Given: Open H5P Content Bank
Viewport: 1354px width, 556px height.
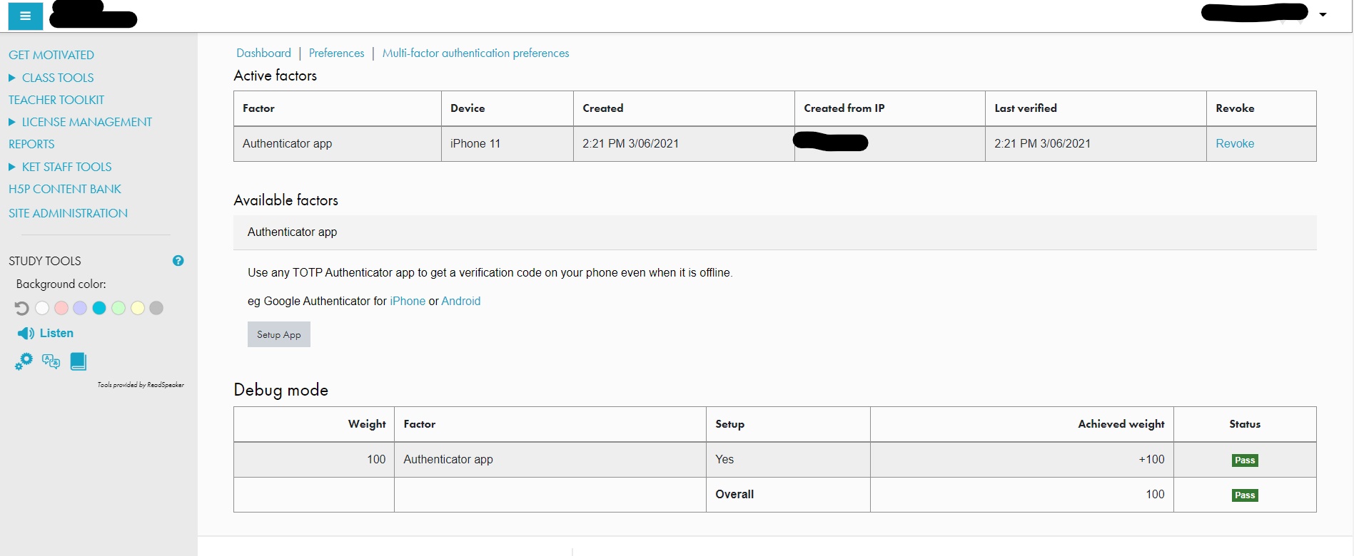Looking at the screenshot, I should (x=65, y=189).
